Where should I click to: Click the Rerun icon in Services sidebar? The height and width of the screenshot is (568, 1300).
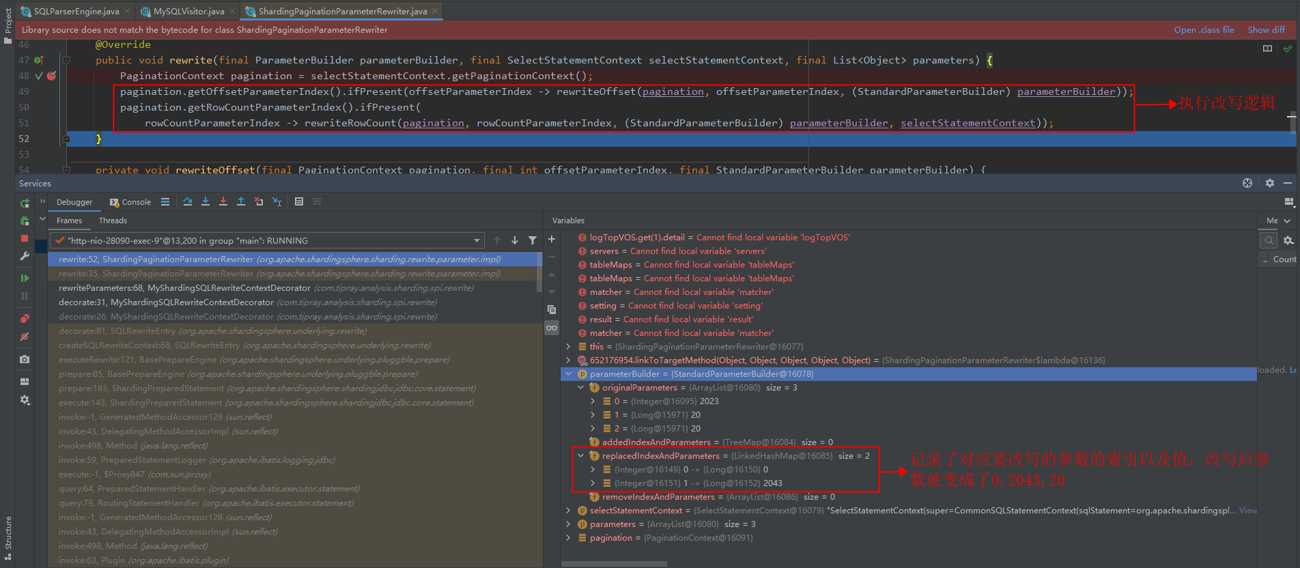pos(25,203)
